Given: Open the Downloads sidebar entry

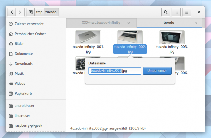Looking at the screenshot, I should (23, 64).
